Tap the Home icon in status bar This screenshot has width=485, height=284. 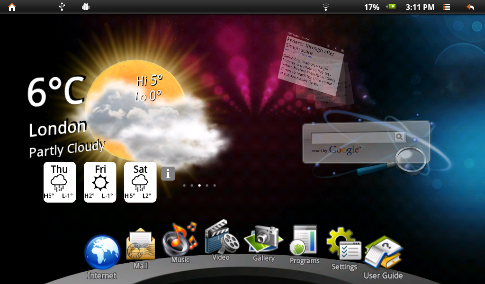[x=12, y=7]
